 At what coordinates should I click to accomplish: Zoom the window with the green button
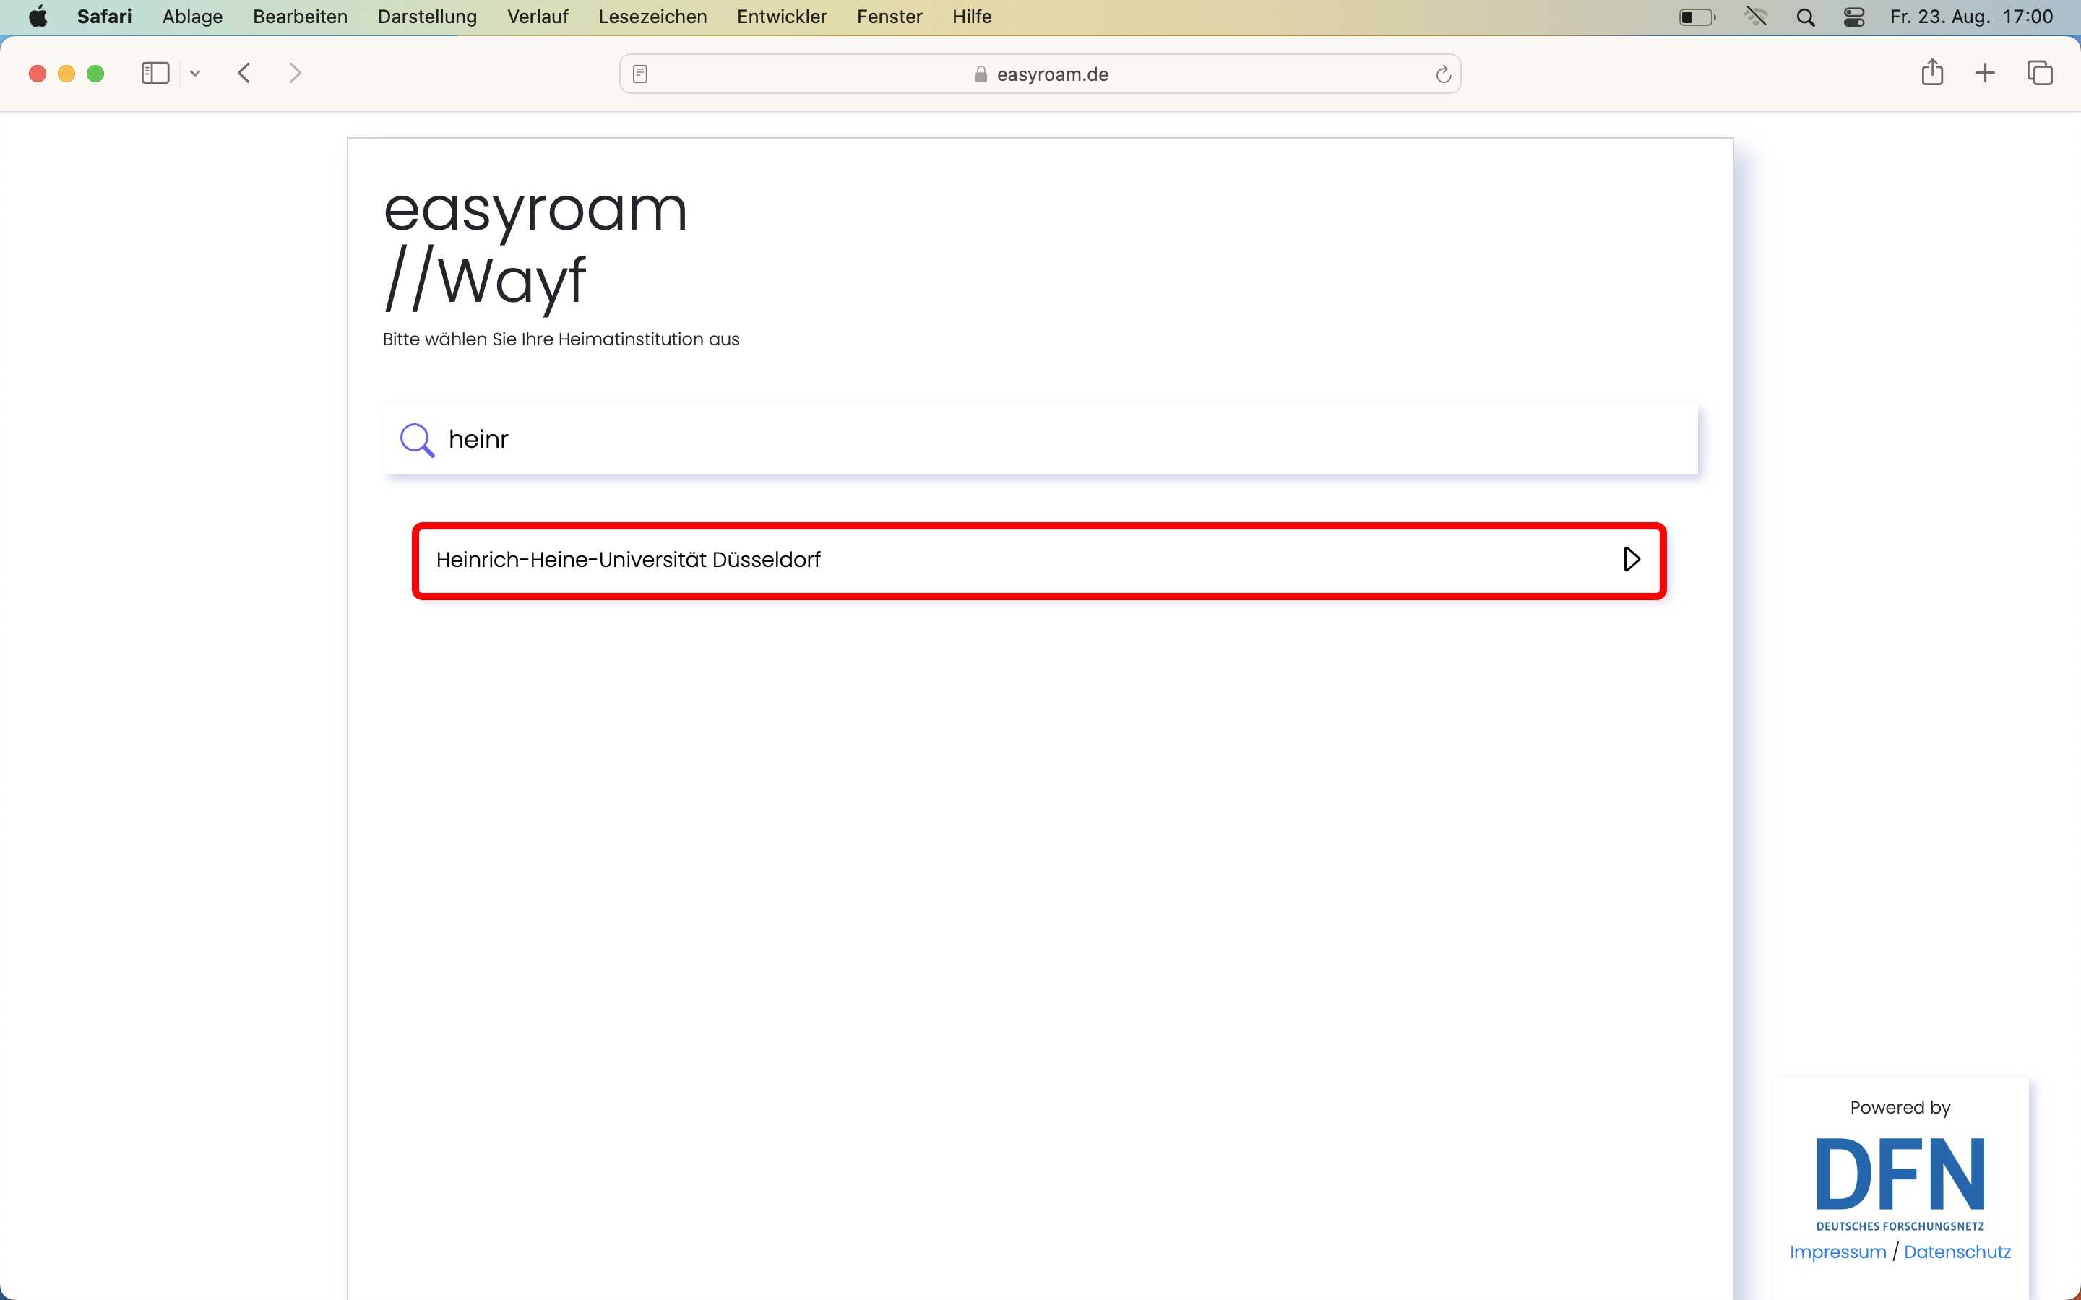(95, 74)
